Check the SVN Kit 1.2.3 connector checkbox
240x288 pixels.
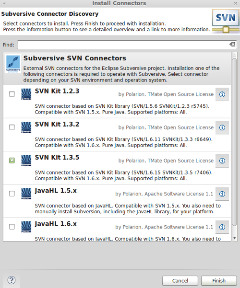(12, 94)
